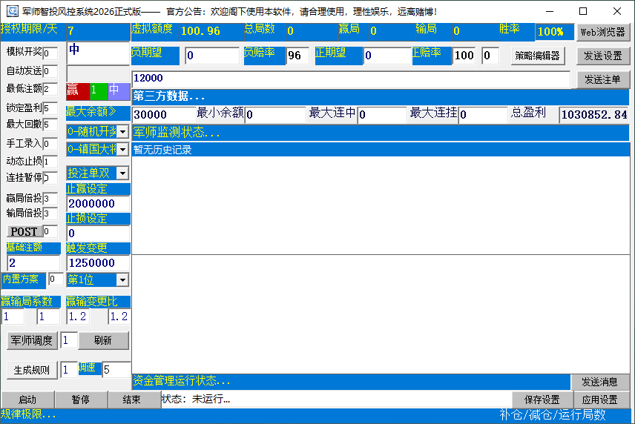Viewport: 635px width, 424px height.
Task: Minimize the window
Action: click(550, 11)
